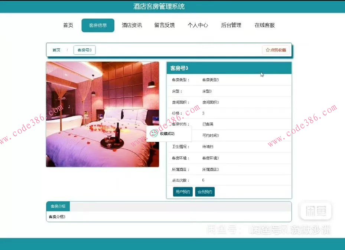Go to 留言反馈 from the navigation bar
Screen dimensions: 345x250
tap(165, 25)
